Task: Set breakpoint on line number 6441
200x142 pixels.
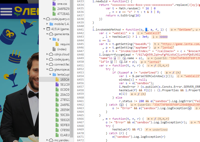Action: pos(81,30)
